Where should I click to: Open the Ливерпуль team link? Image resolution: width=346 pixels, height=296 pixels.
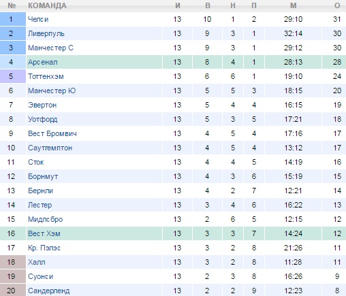[46, 33]
